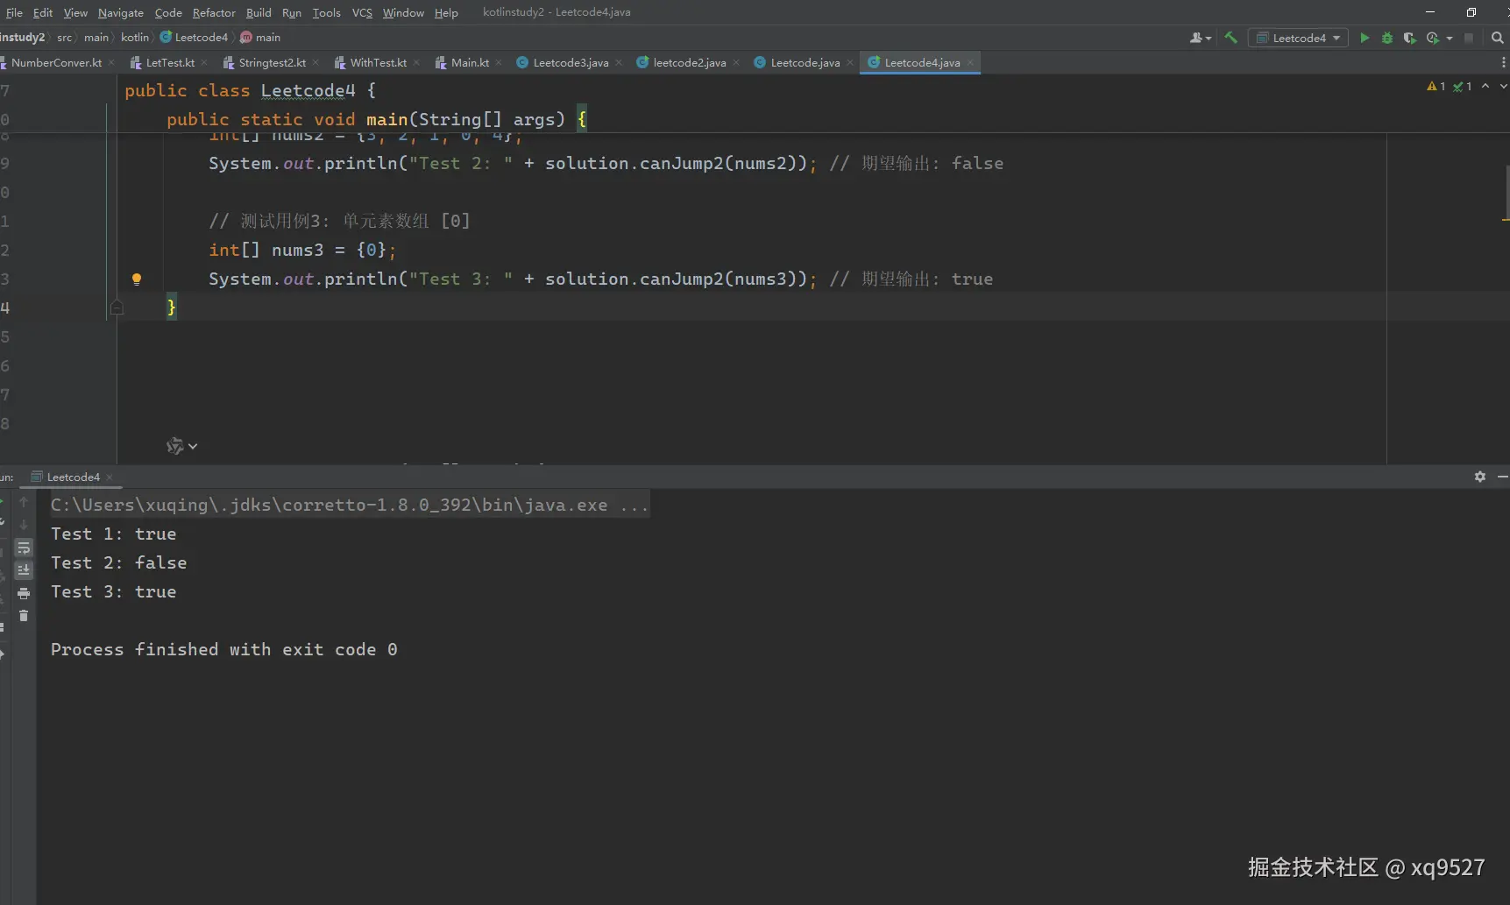
Task: Click the 'int[] nums3 = {0};' code line
Action: 302,251
